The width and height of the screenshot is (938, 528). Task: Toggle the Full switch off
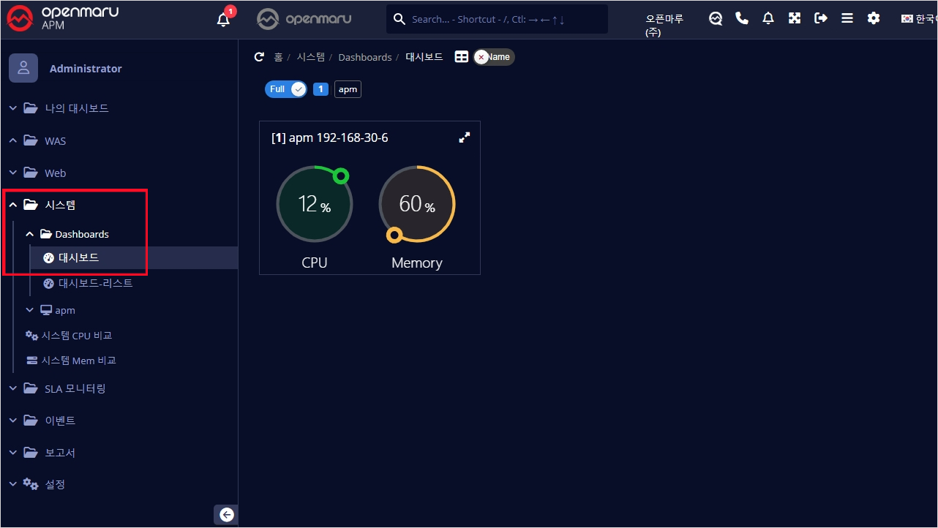click(x=286, y=89)
